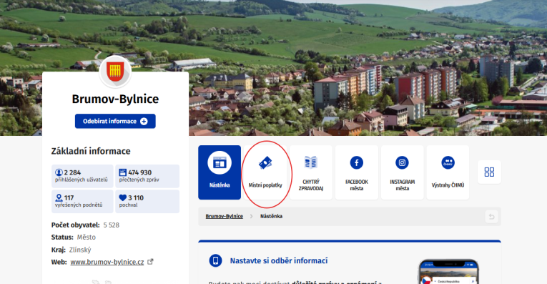Viewport: 547px width, 284px height.
Task: Click the Kraj value Zlínský
Action: tap(80, 250)
